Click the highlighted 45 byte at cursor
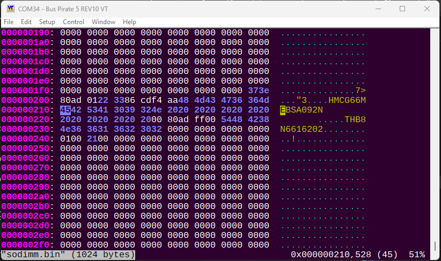The height and width of the screenshot is (261, 441). pyautogui.click(x=65, y=110)
